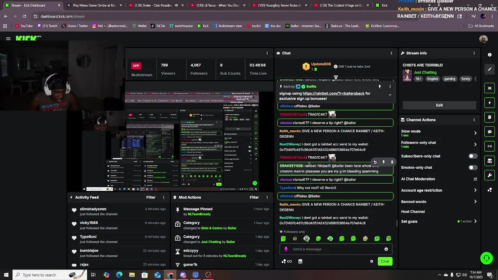Viewport: 498px width, 280px height.
Task: Open Just Chatting category link
Action: tap(425, 72)
